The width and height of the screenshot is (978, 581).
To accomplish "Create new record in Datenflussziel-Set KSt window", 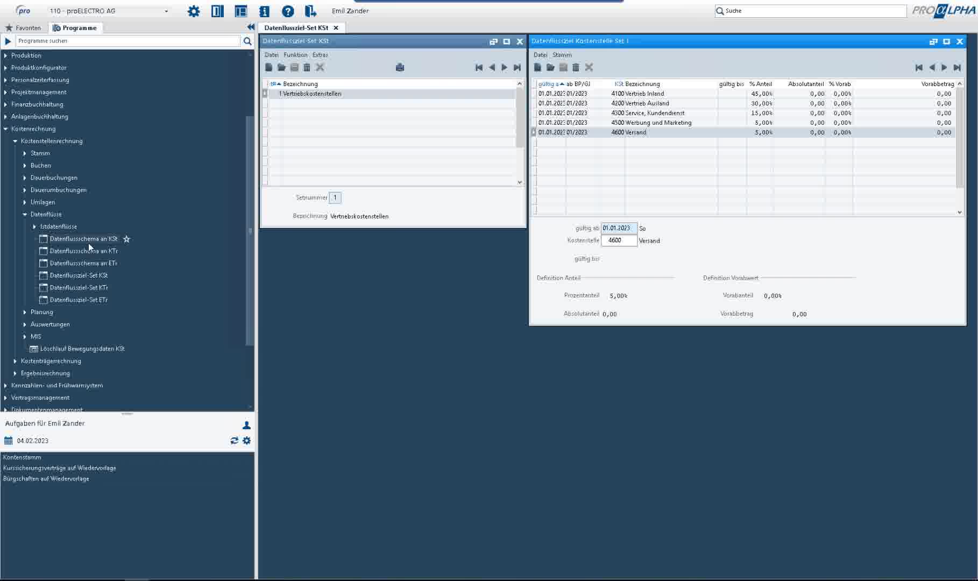I will [269, 67].
